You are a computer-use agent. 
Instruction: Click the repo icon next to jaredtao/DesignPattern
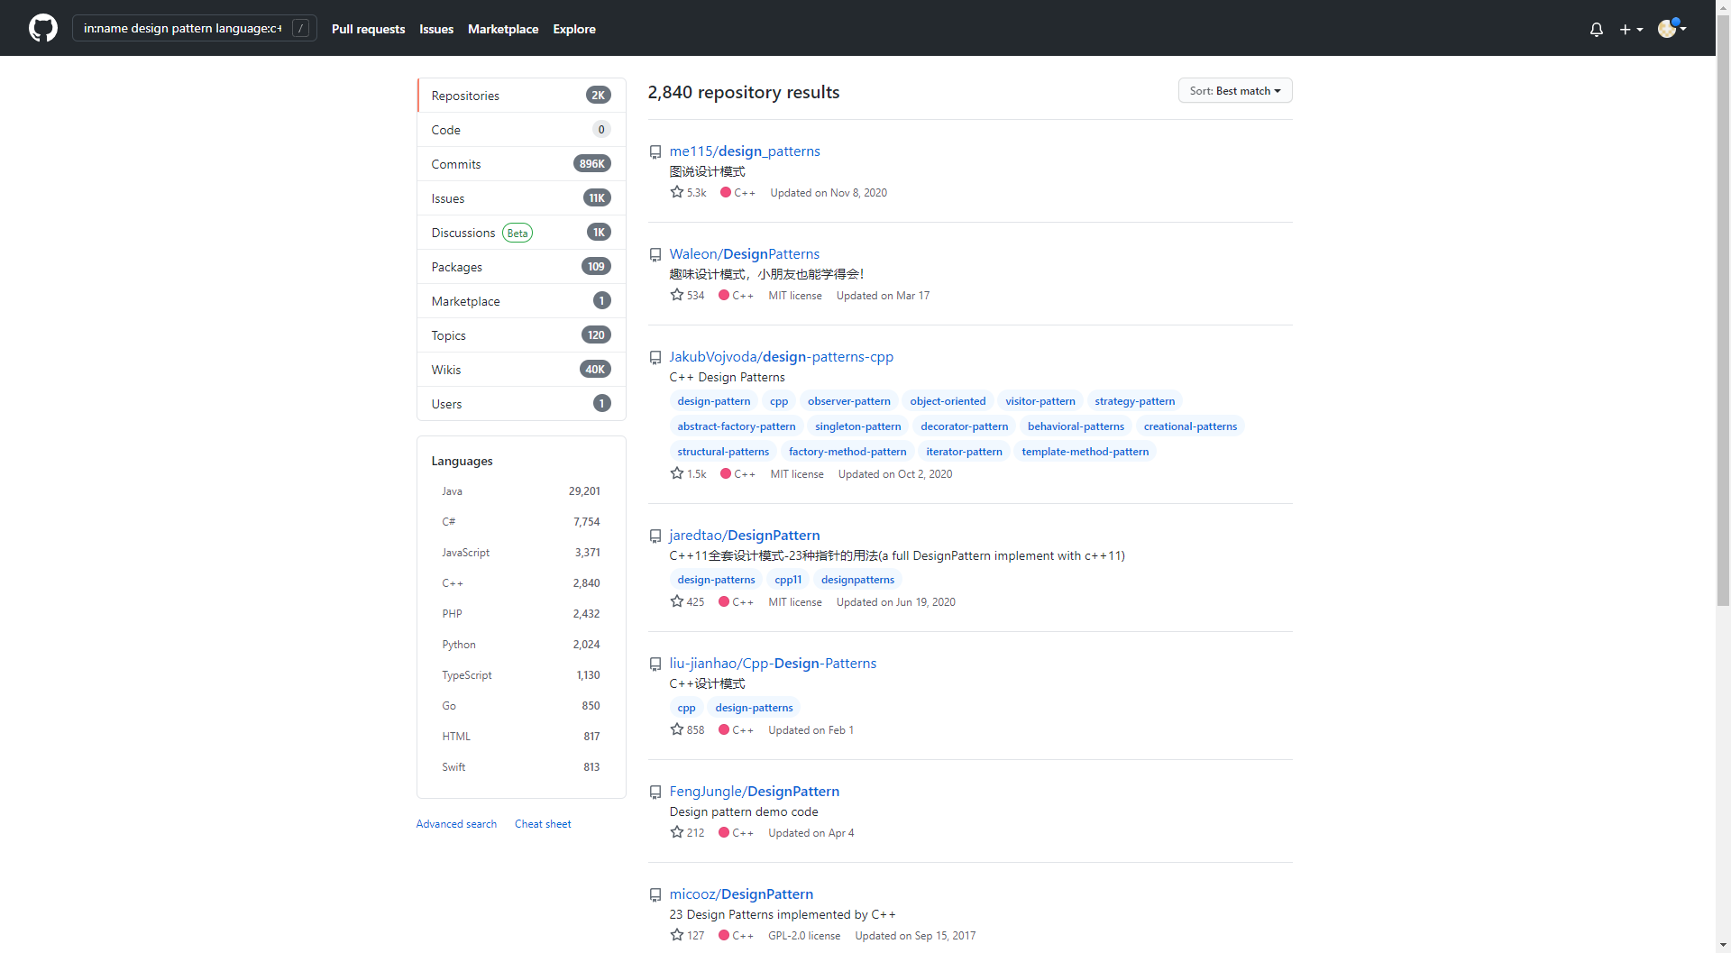tap(655, 536)
